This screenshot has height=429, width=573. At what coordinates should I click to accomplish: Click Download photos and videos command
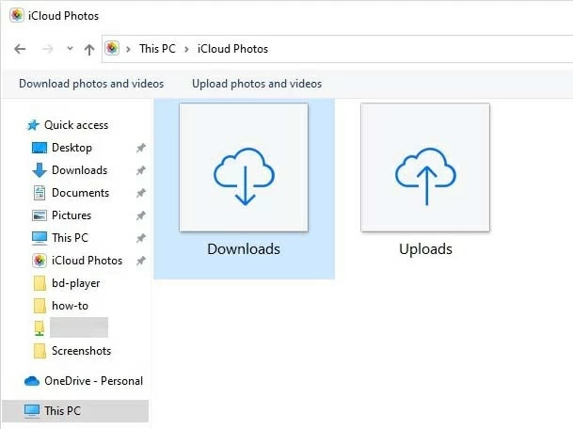91,84
